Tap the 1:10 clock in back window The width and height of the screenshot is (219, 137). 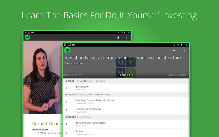(128, 32)
